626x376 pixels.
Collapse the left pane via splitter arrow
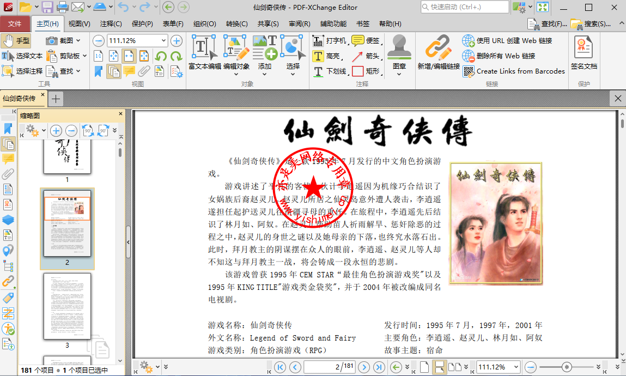(128, 242)
